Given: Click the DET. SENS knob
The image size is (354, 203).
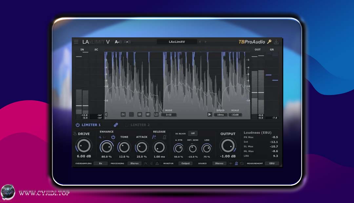Looking at the screenshot, I should click(x=193, y=148).
